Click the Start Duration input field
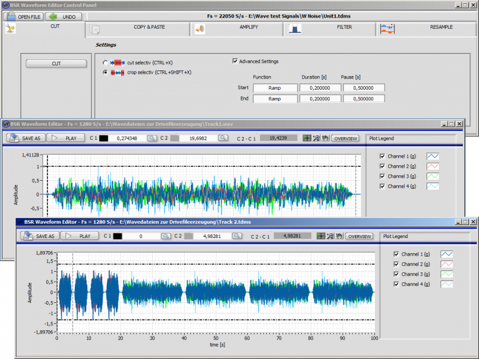Image resolution: width=479 pixels, height=359 pixels. tap(319, 88)
